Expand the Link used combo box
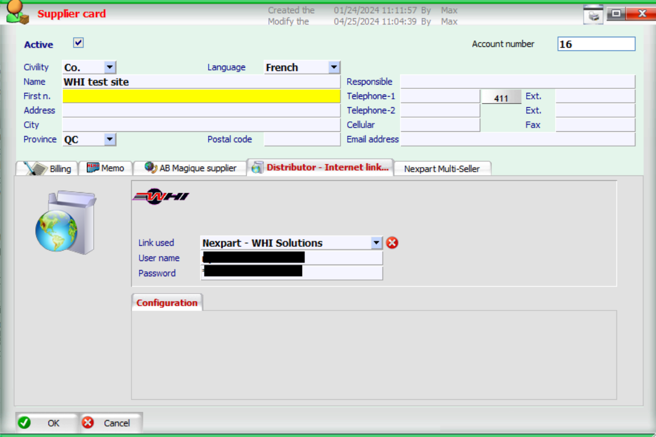The width and height of the screenshot is (656, 437). pyautogui.click(x=376, y=243)
